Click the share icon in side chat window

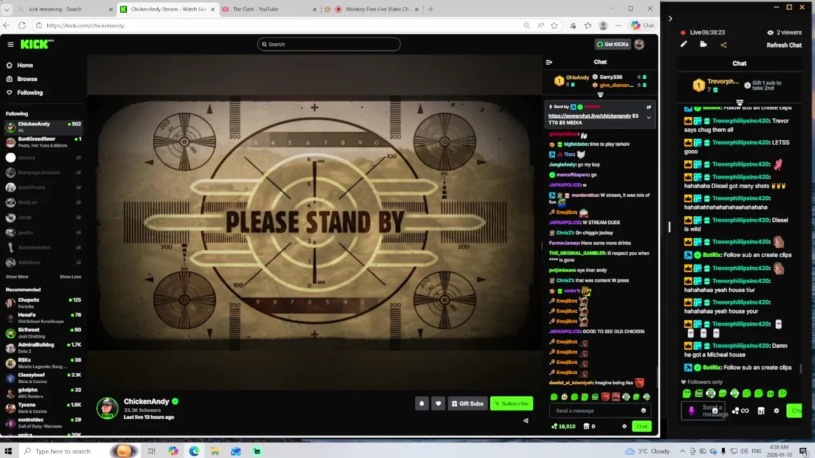pos(723,45)
